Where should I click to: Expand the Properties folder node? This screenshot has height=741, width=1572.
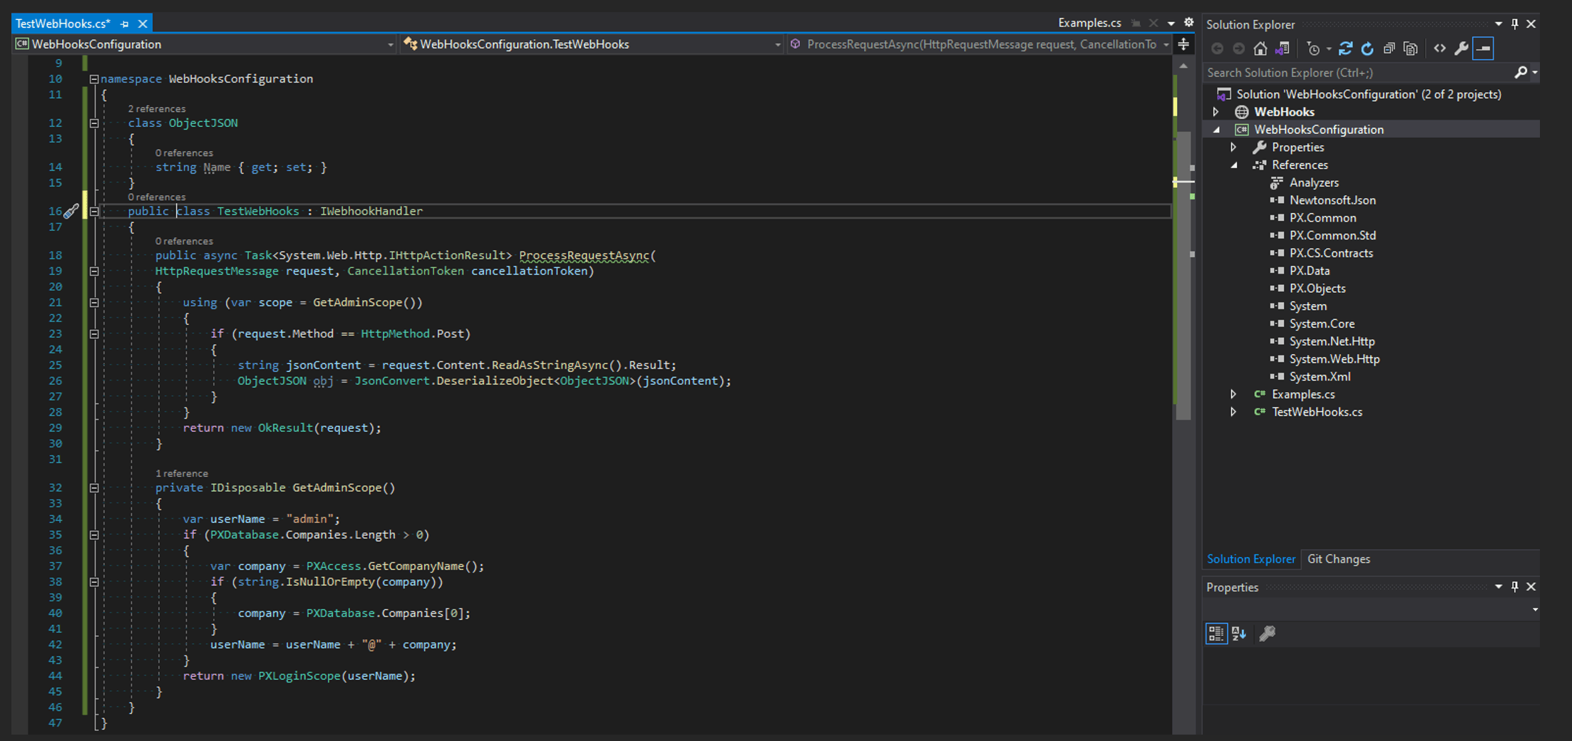tap(1233, 147)
